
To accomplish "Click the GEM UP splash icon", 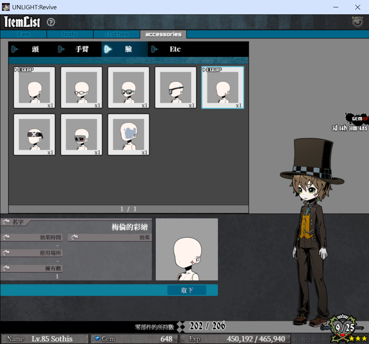I will coord(357,118).
